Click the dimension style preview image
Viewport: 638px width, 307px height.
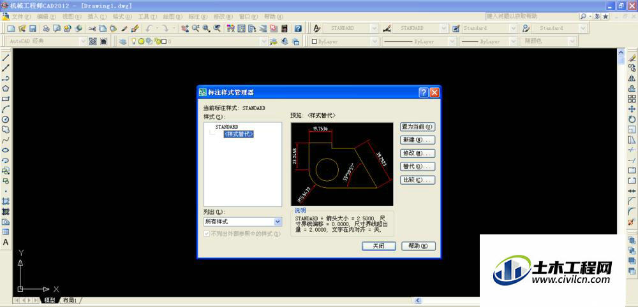(342, 164)
